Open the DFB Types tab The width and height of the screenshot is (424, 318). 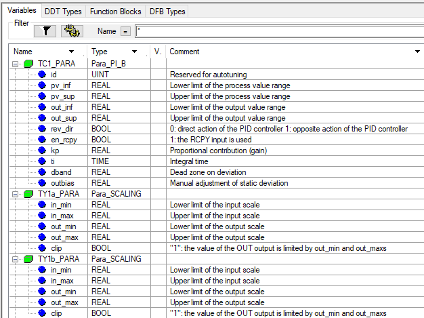click(166, 12)
